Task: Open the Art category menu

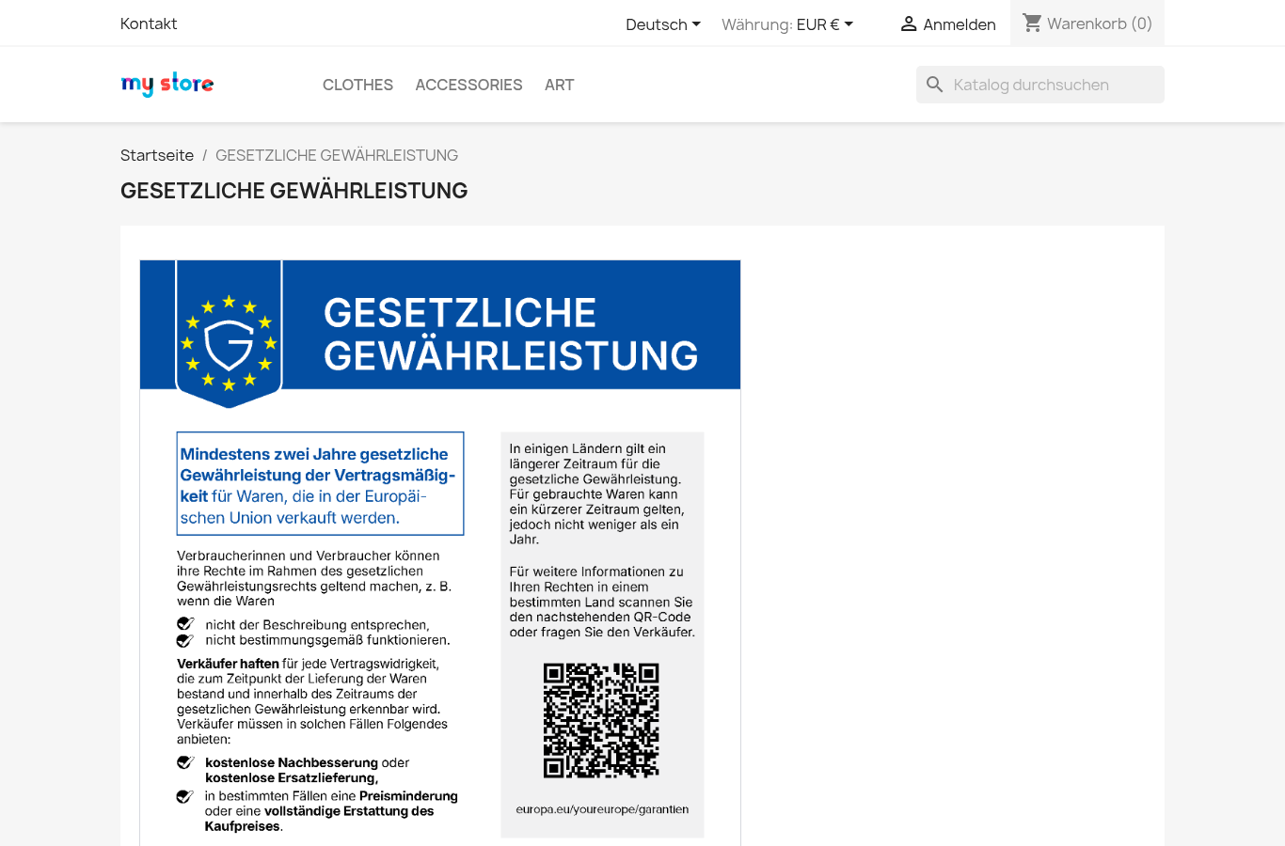Action: click(x=559, y=85)
